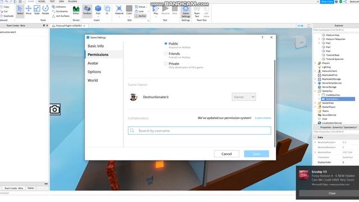The height and width of the screenshot is (202, 359).
Task: Expand the AbsolutePosition property
Action: 315,143
